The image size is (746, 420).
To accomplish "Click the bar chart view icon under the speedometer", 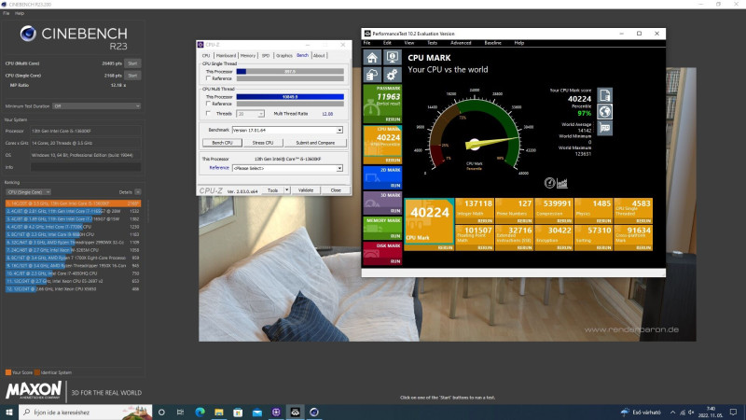I will coord(562,183).
